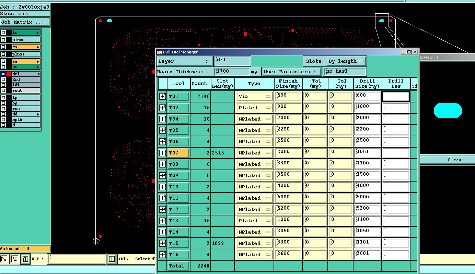The image size is (475, 274).
Task: Click the Total button
Action: [x=178, y=266]
